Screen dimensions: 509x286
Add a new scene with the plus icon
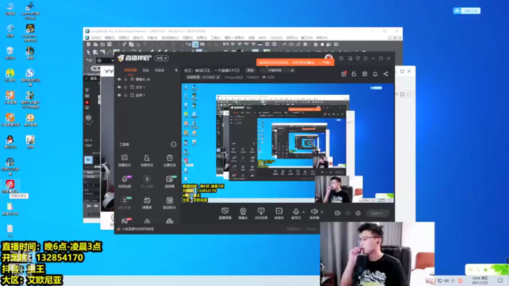pyautogui.click(x=176, y=70)
